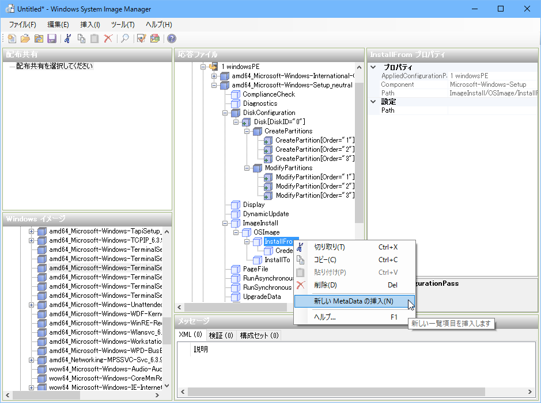Switch to the 検証 (0) tab

coord(221,335)
